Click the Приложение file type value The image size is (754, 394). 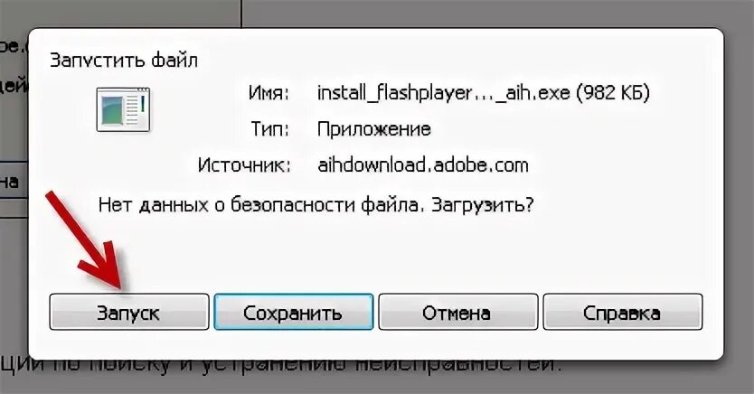[373, 129]
